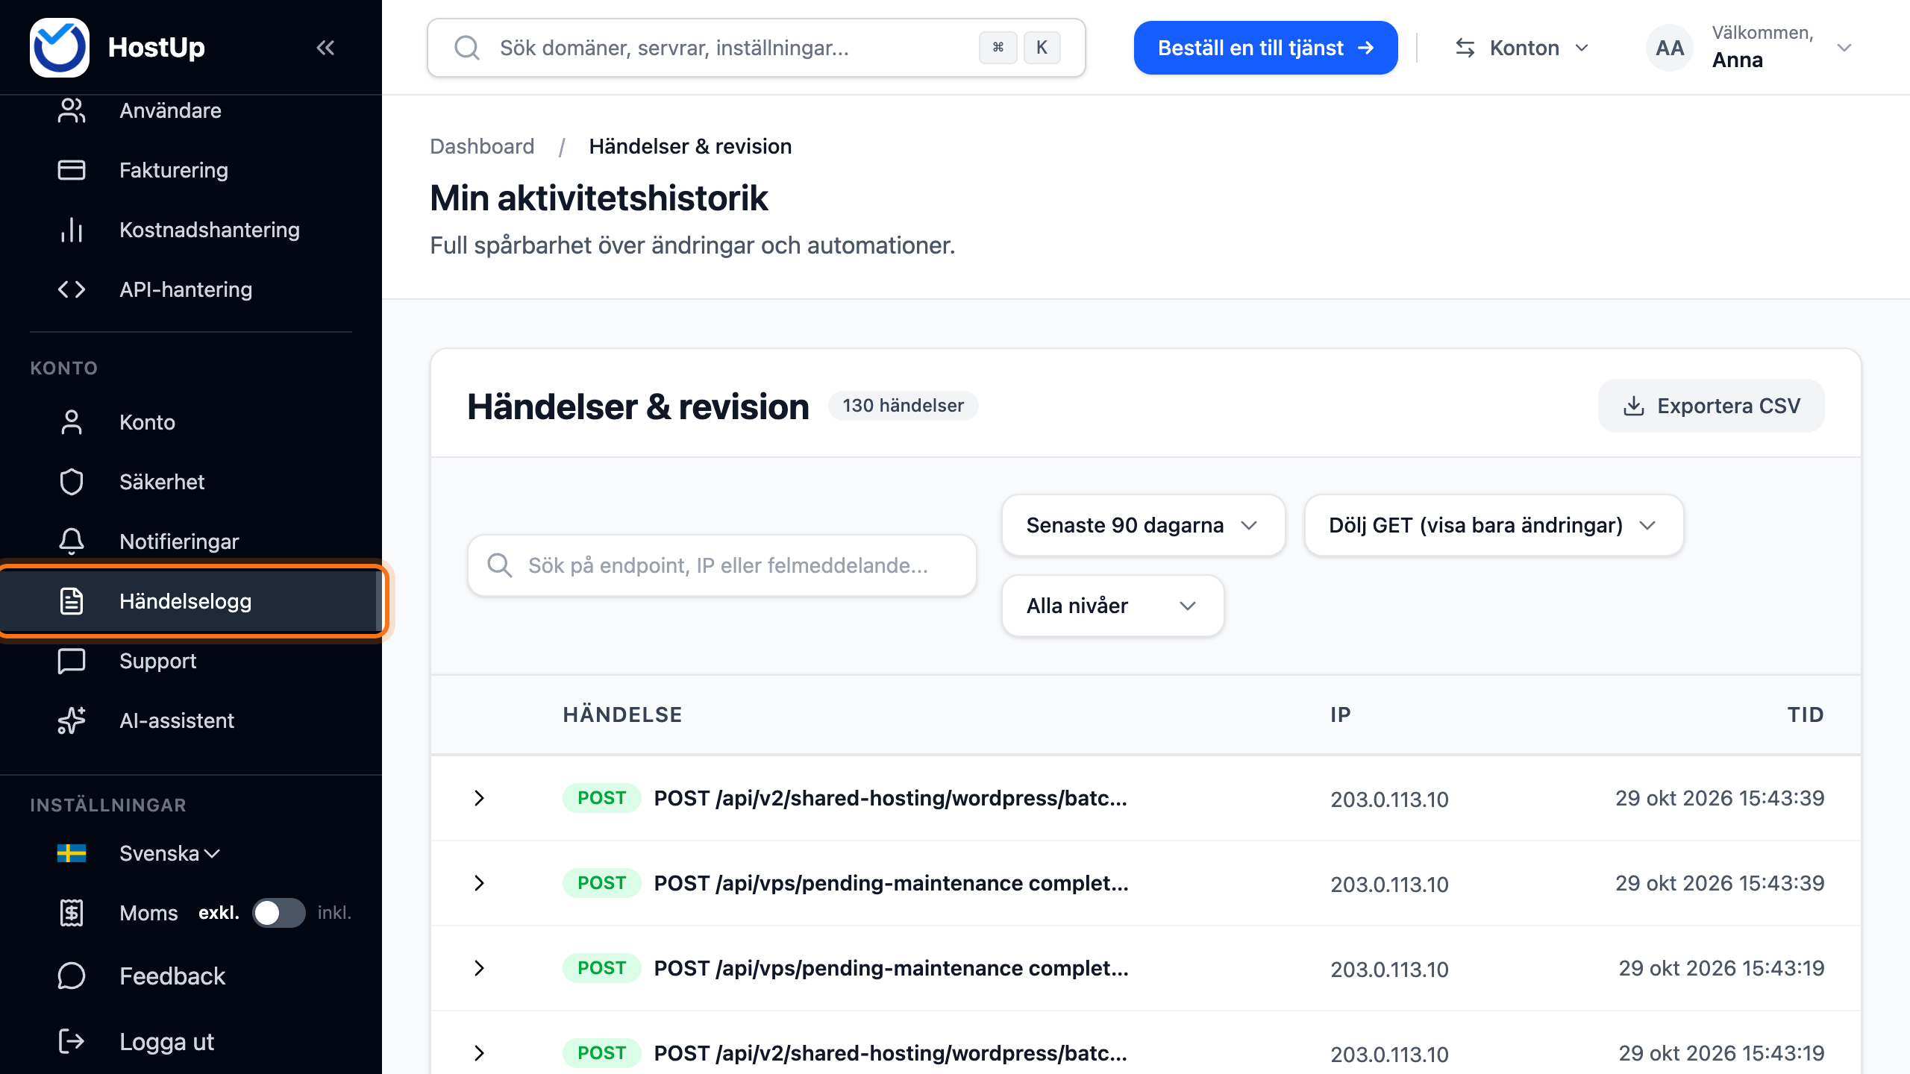Image resolution: width=1910 pixels, height=1074 pixels.
Task: Toggle Moms exkl./inkl. switch
Action: [278, 913]
